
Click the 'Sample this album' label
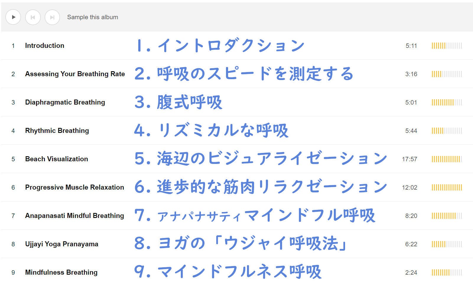coord(92,17)
